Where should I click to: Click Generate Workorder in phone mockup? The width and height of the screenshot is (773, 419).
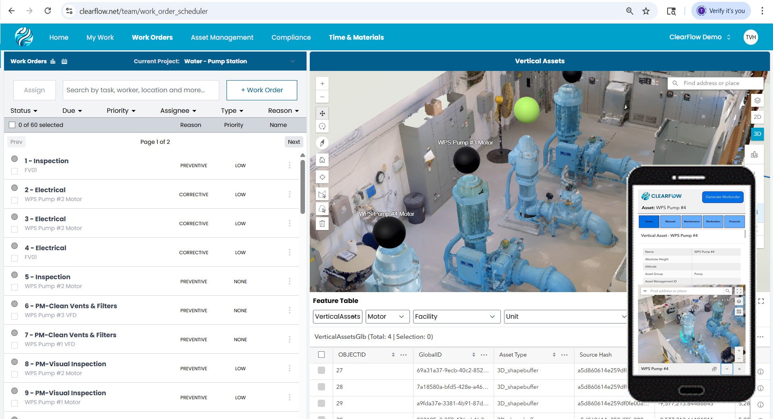coord(723,197)
